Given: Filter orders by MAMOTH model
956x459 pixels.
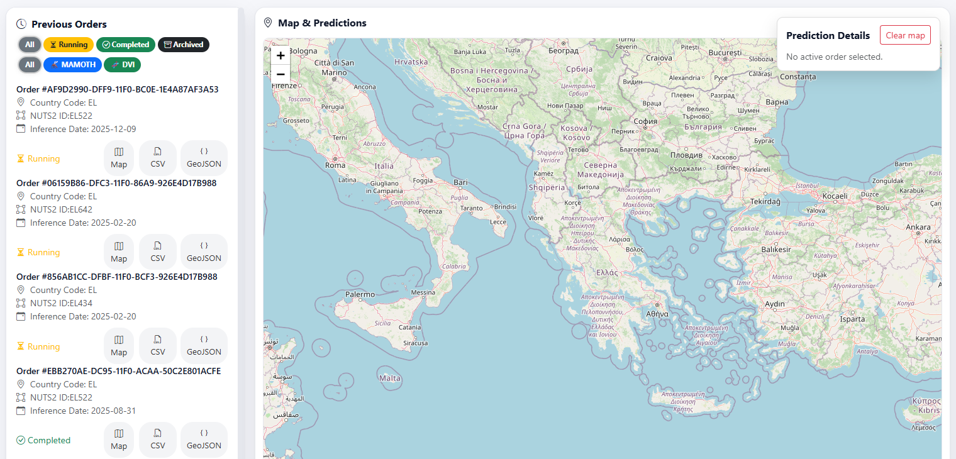Looking at the screenshot, I should (x=72, y=64).
